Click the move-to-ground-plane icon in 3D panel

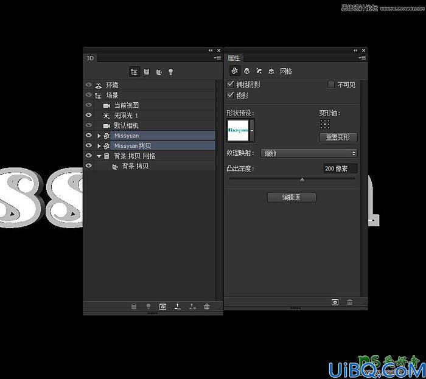tap(178, 307)
